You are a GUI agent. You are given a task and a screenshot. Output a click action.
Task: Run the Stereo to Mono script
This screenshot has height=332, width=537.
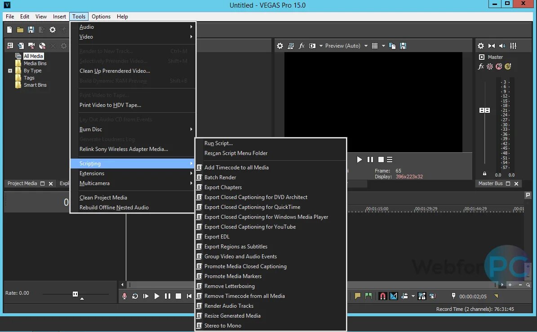(271, 326)
